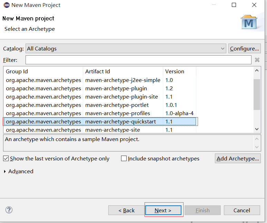267x223 pixels.
Task: Click the archetype list scroll down arrow
Action: click(257, 129)
